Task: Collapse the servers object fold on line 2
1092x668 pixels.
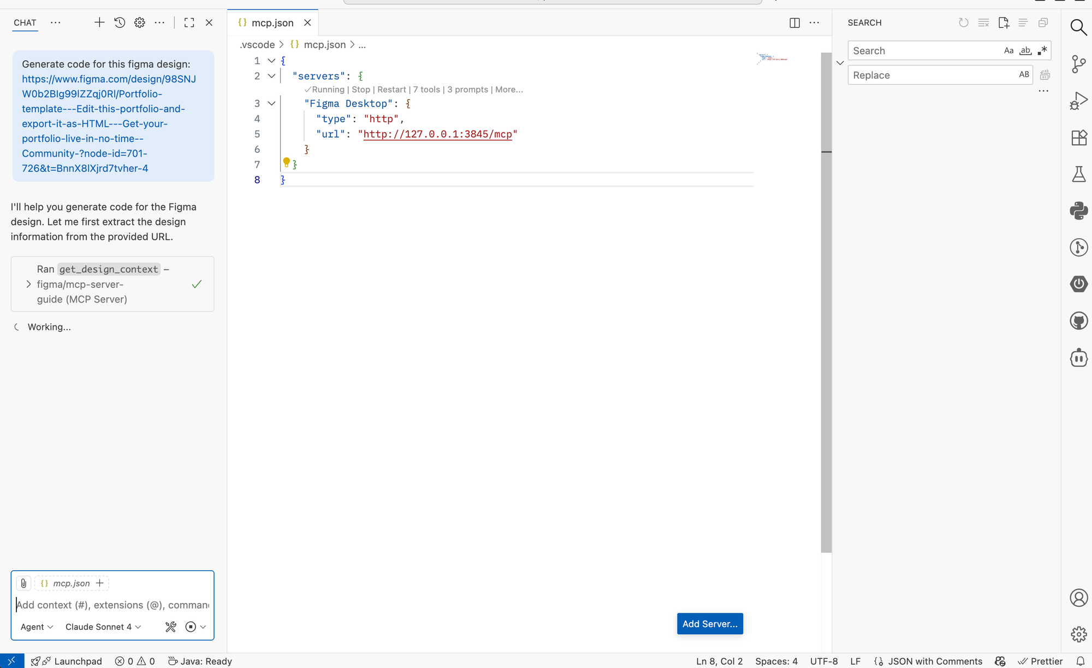Action: coord(271,76)
